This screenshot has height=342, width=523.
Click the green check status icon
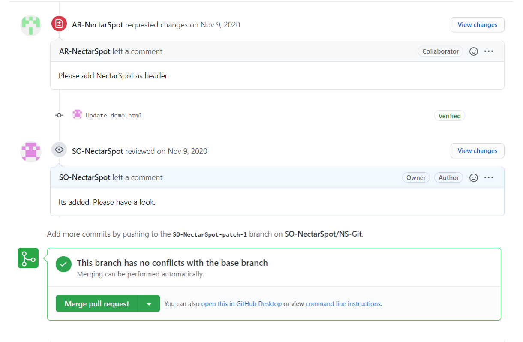pos(63,264)
